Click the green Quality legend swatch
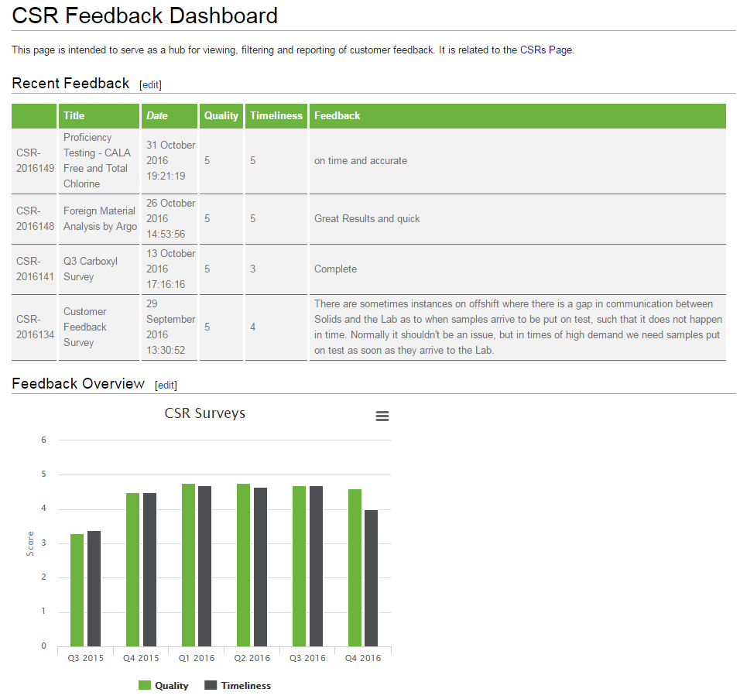The image size is (740, 699). point(145,685)
